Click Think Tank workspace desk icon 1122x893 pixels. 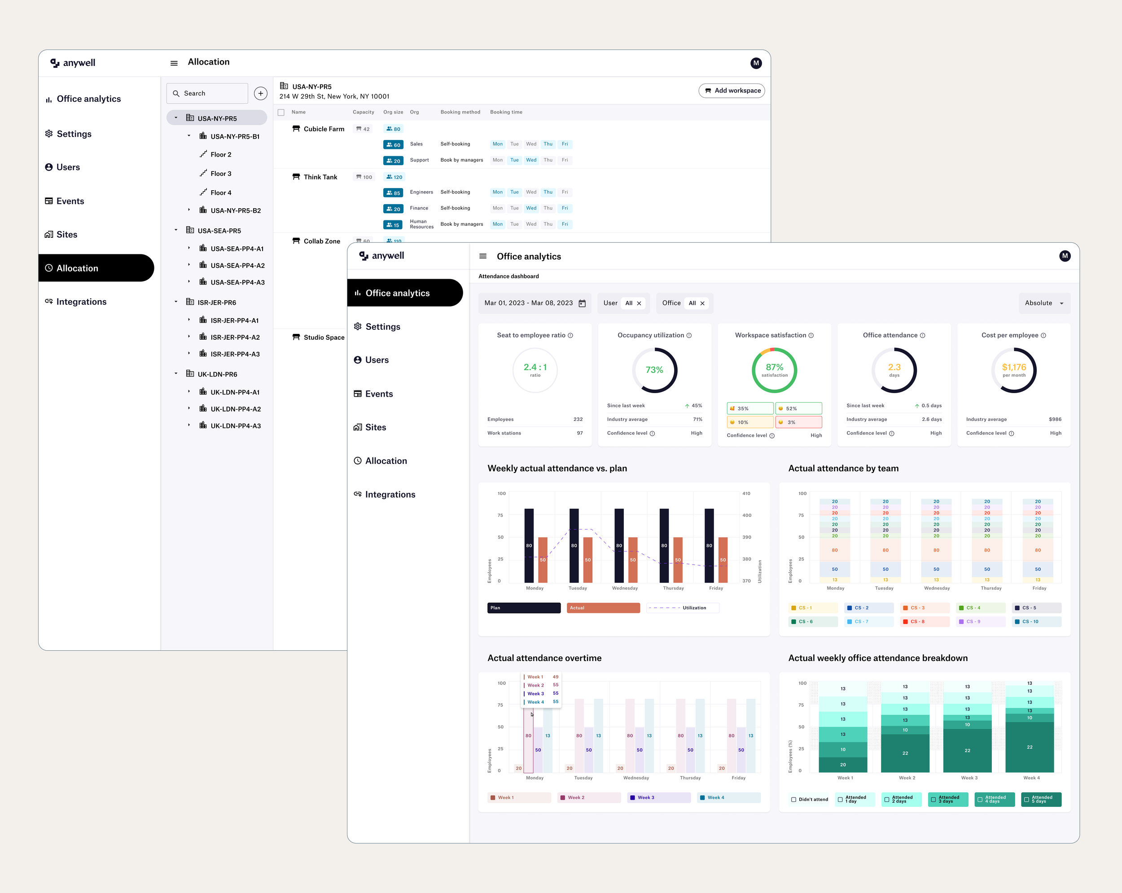click(x=296, y=176)
